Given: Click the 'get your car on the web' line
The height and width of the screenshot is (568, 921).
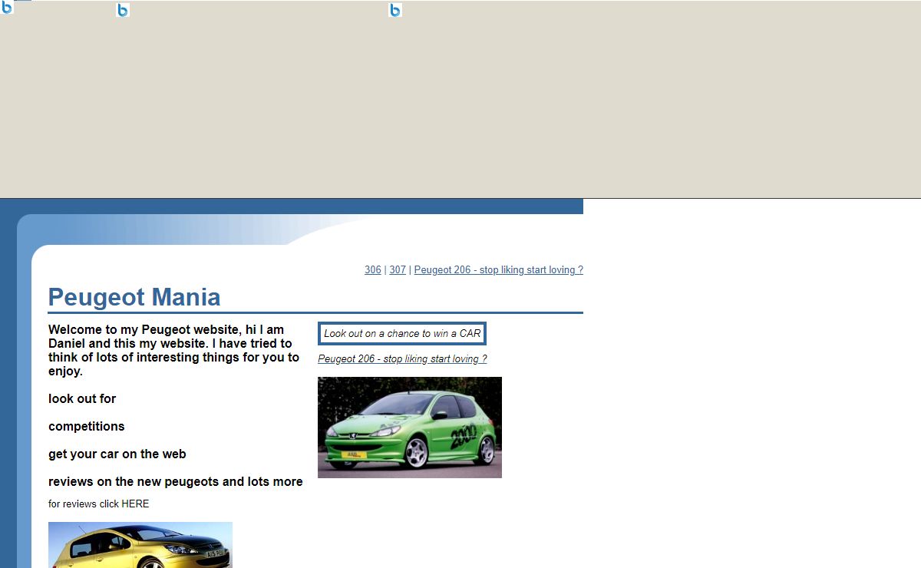Looking at the screenshot, I should [117, 454].
